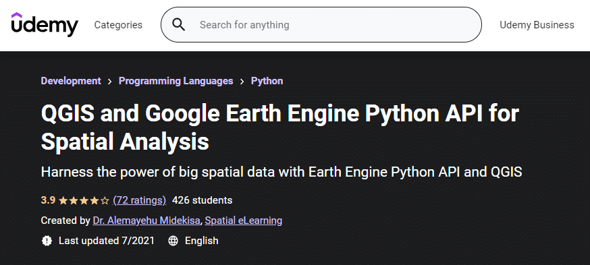Open Spatial eLearning instructor link
This screenshot has height=265, width=590.
tap(244, 220)
